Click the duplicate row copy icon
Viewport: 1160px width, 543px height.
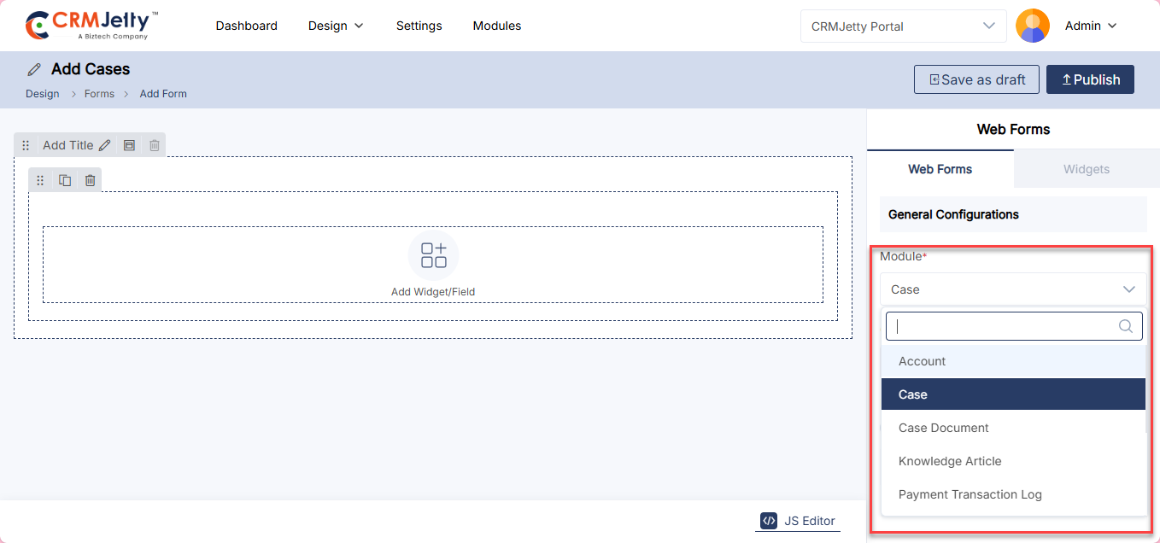(x=65, y=180)
